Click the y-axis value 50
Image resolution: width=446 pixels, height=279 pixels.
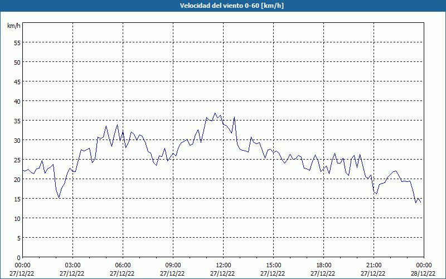point(17,62)
